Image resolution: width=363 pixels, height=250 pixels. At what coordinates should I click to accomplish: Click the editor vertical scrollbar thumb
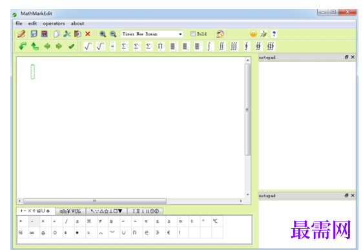(x=247, y=109)
